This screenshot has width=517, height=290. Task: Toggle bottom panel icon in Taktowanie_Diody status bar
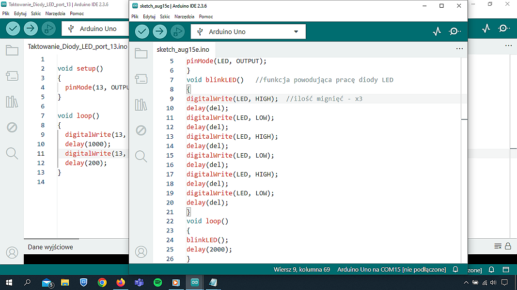pos(506,270)
